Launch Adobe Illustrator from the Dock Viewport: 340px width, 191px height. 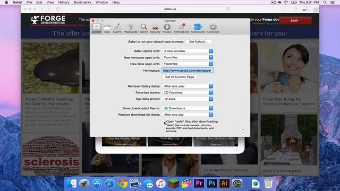(224, 183)
